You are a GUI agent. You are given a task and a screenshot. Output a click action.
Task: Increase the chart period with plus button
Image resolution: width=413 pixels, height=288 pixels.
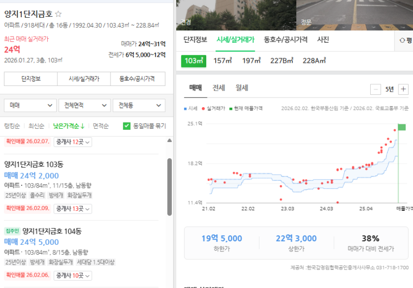(403, 89)
